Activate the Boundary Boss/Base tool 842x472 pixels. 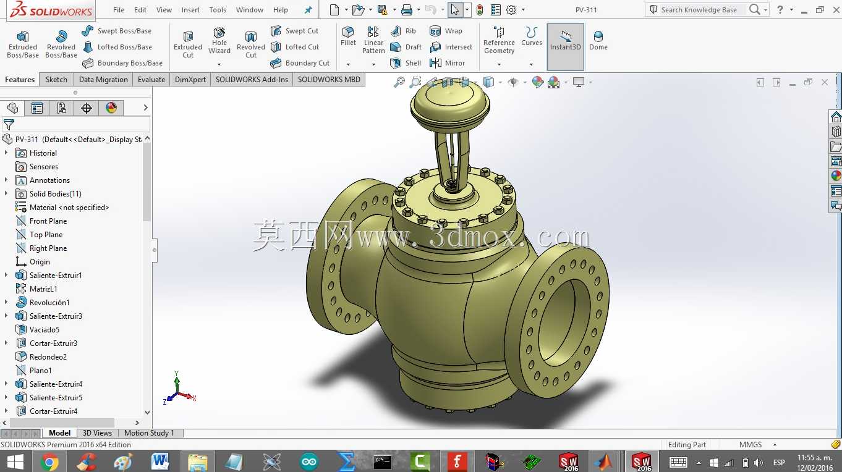[x=122, y=63]
